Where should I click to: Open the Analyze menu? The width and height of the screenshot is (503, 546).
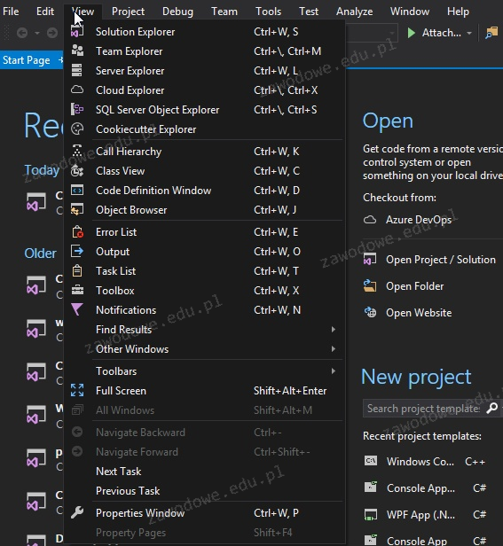click(x=354, y=12)
